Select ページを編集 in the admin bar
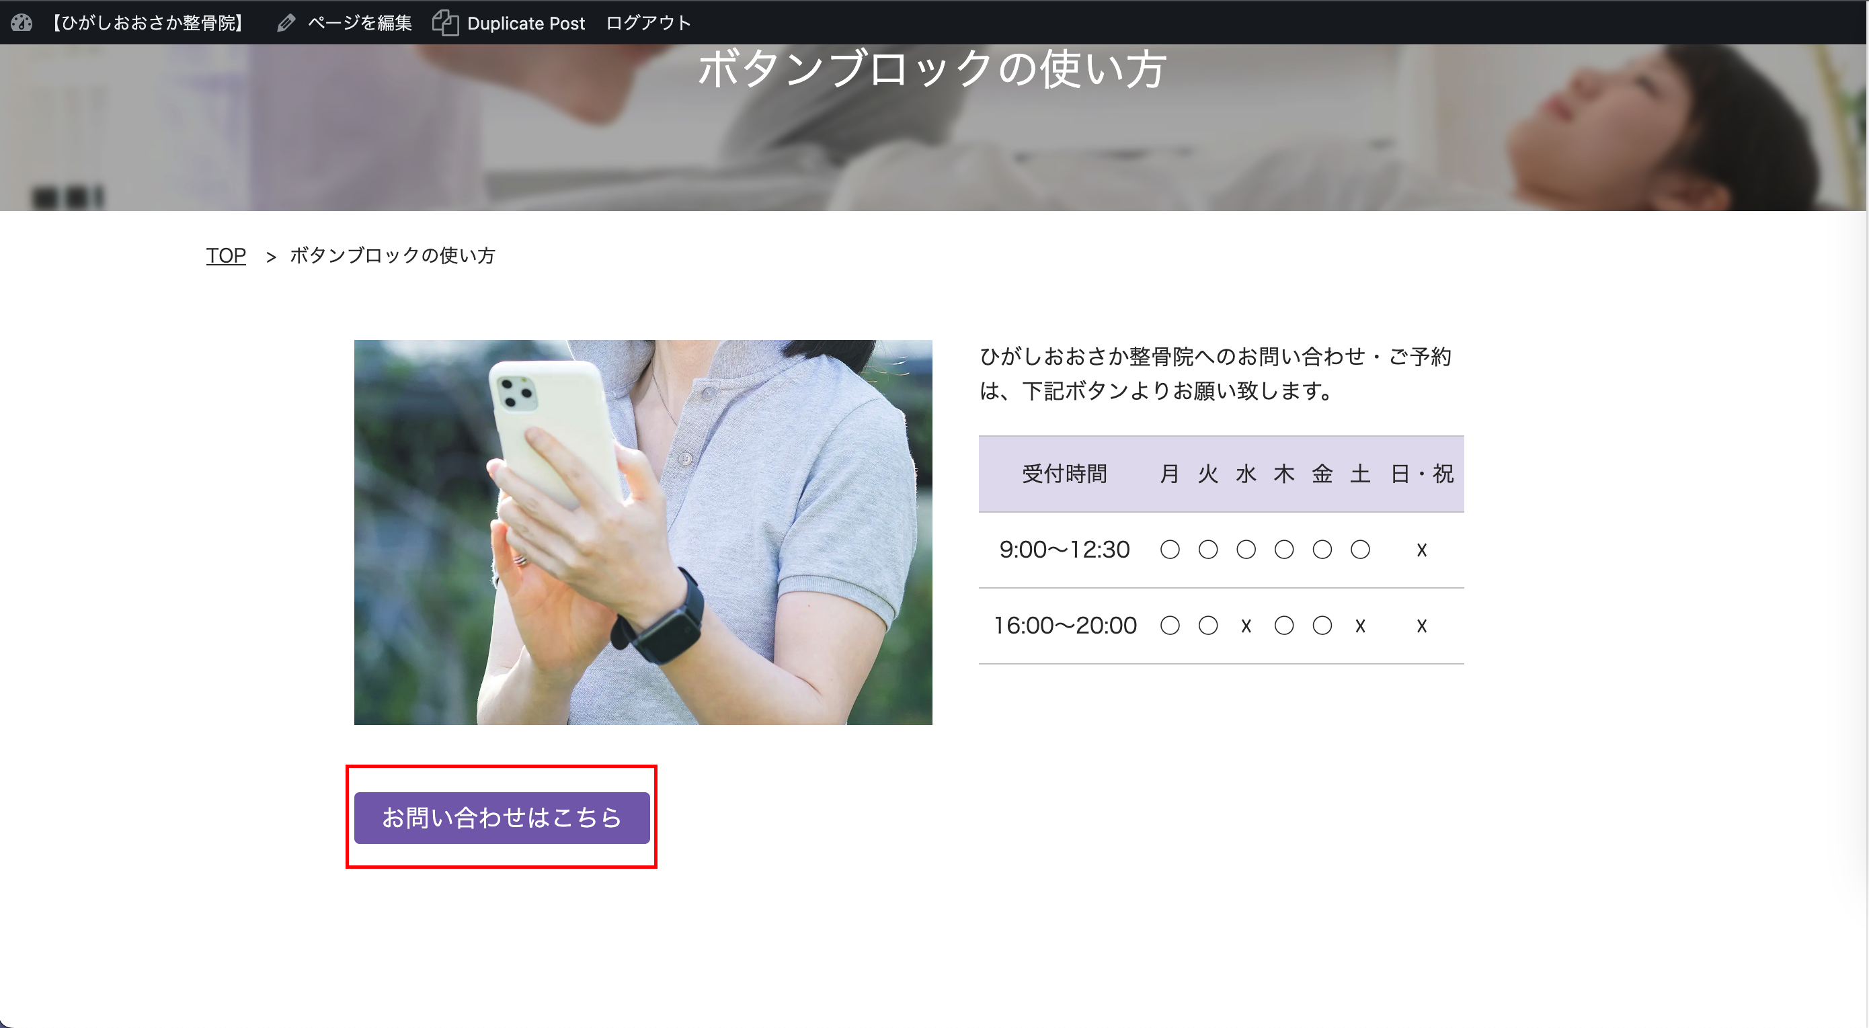Image resolution: width=1869 pixels, height=1028 pixels. pyautogui.click(x=359, y=24)
